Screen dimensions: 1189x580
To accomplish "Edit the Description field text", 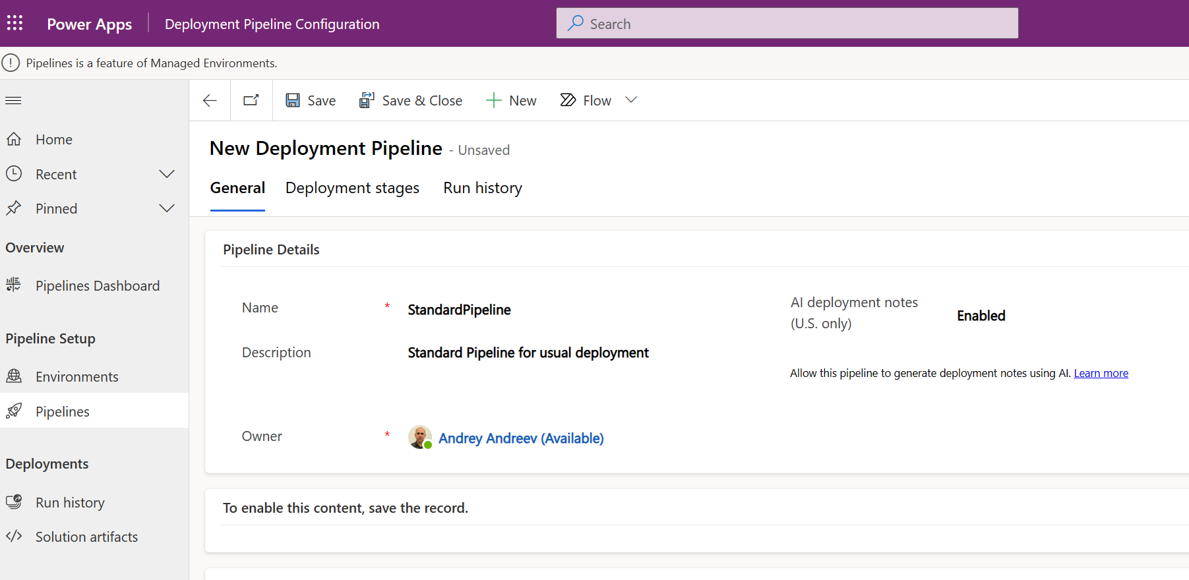I will point(528,353).
